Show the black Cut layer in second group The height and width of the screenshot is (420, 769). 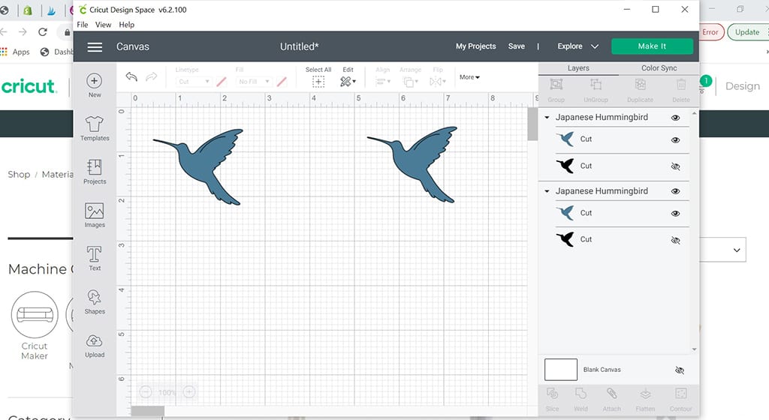click(x=675, y=240)
